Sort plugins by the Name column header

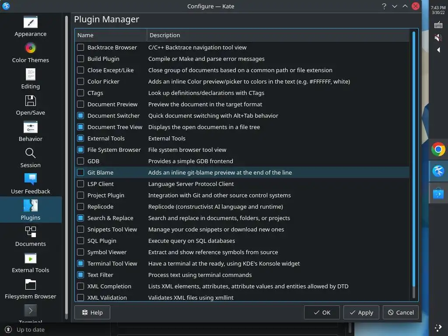point(111,35)
